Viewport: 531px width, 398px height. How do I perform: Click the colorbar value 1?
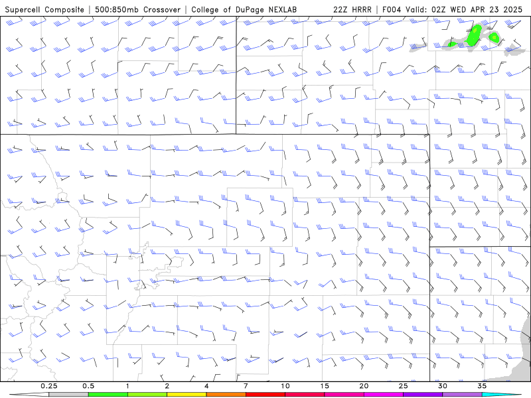pyautogui.click(x=127, y=386)
